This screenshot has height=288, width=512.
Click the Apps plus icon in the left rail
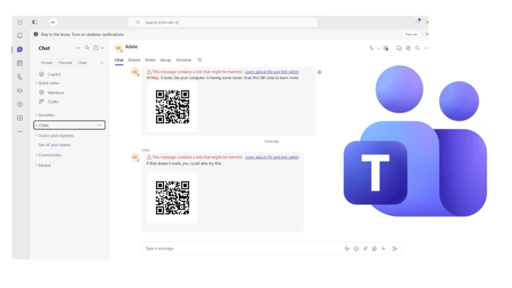(20, 118)
